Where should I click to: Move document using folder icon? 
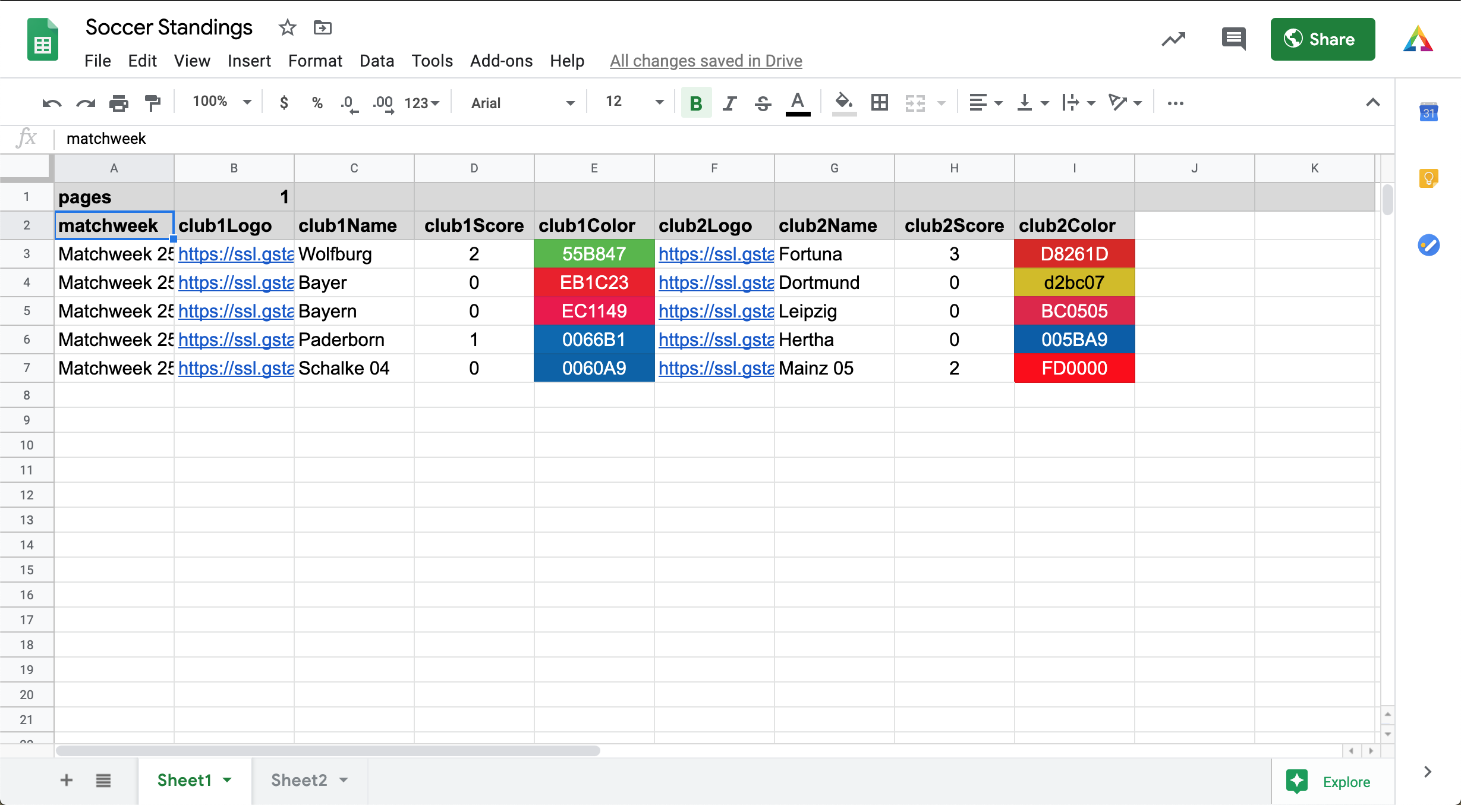point(322,27)
